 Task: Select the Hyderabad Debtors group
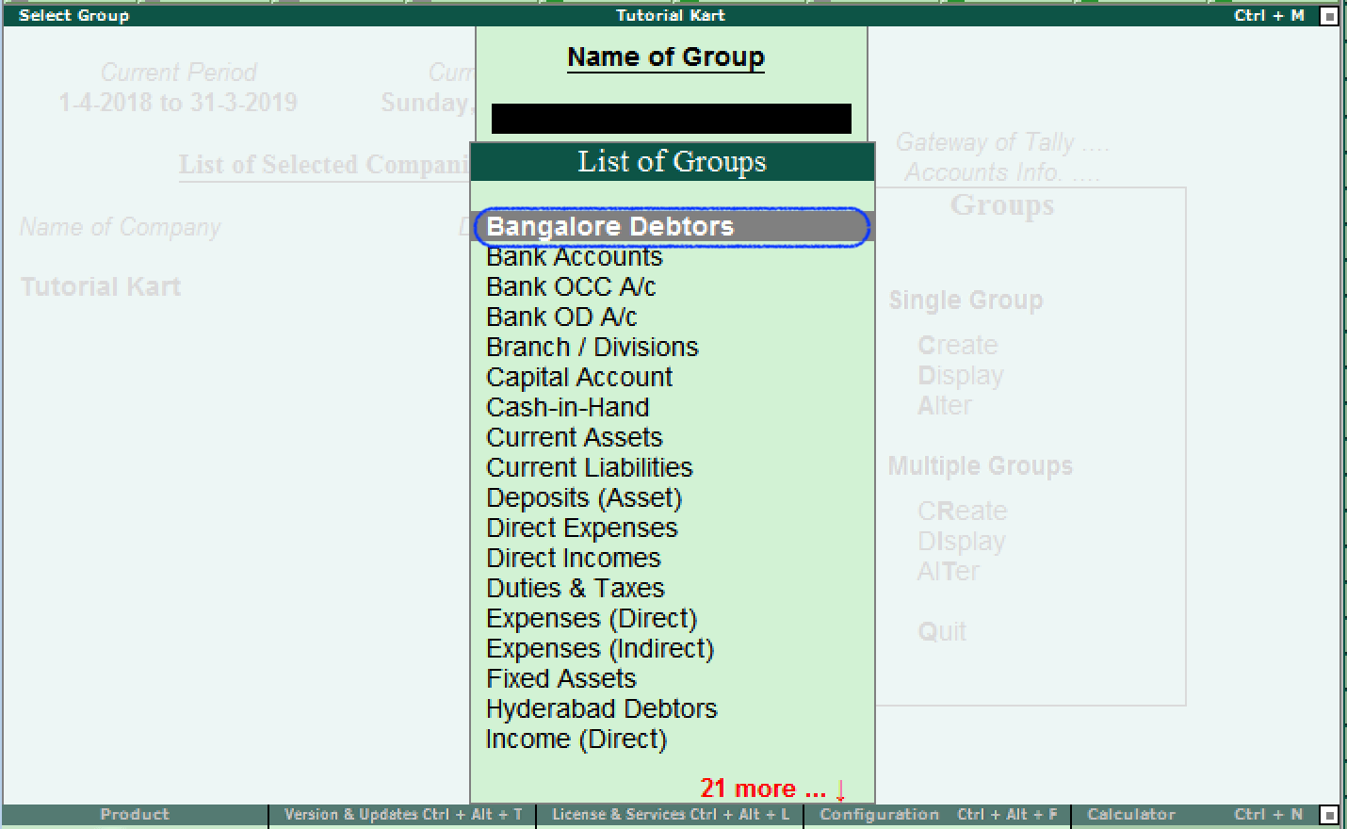coord(601,708)
